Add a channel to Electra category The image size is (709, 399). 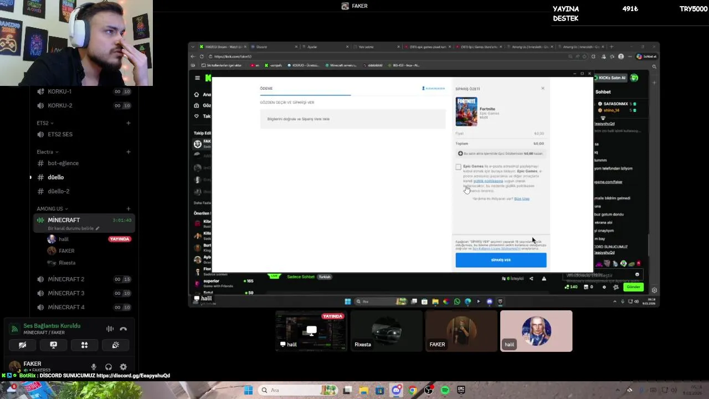(129, 152)
